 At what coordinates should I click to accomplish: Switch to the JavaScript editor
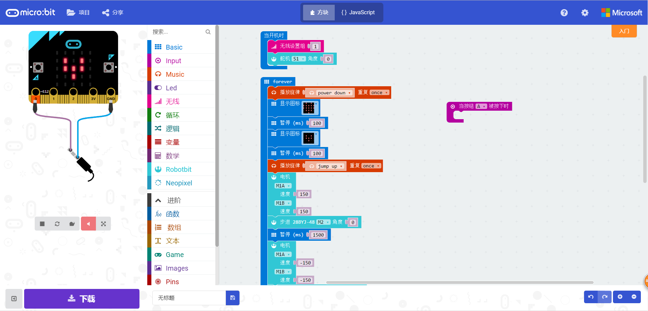[x=358, y=13]
